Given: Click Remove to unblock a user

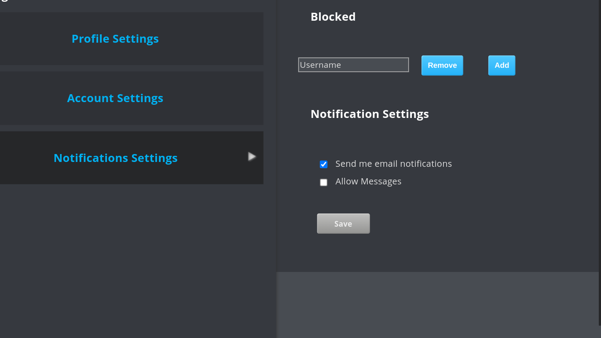Looking at the screenshot, I should click(x=442, y=65).
